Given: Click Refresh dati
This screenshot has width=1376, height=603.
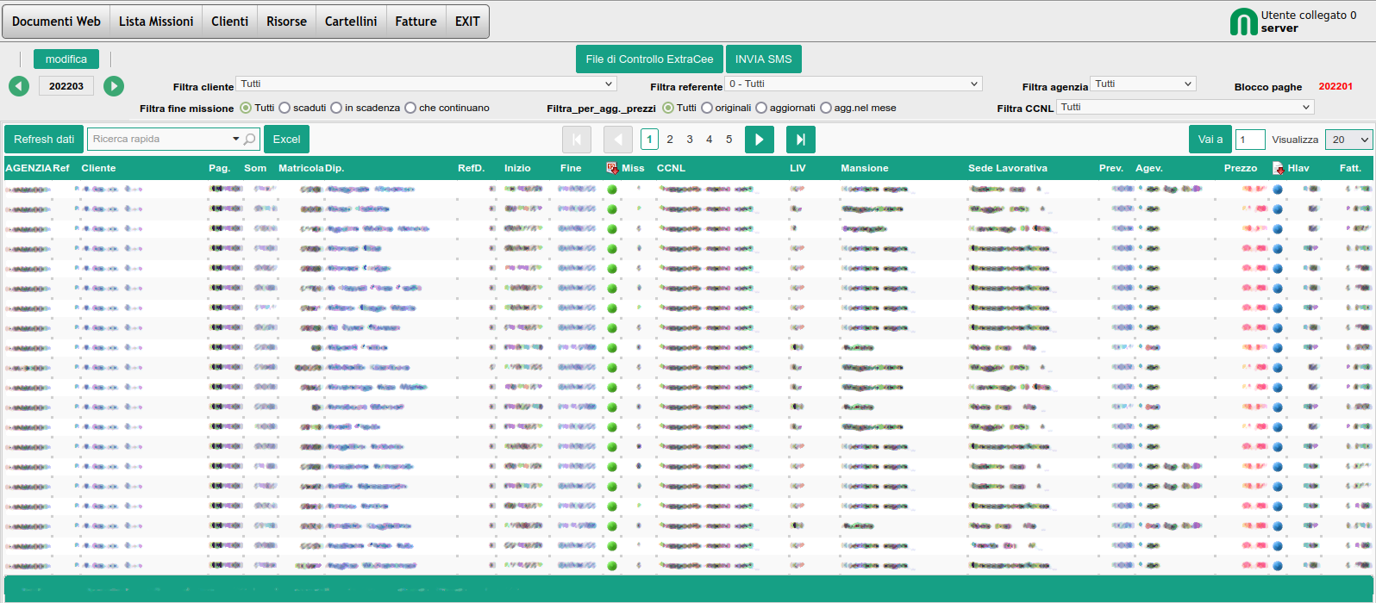Looking at the screenshot, I should [44, 140].
